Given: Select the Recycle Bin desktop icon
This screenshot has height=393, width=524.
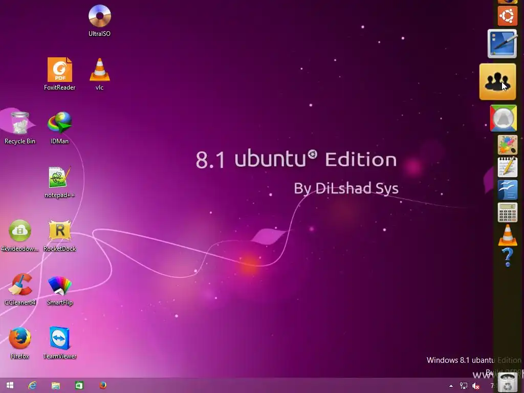Looking at the screenshot, I should tap(20, 128).
